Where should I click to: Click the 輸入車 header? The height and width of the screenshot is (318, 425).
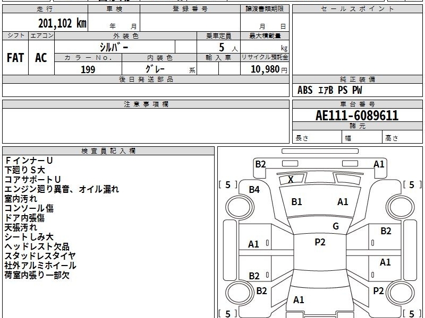click(x=218, y=58)
